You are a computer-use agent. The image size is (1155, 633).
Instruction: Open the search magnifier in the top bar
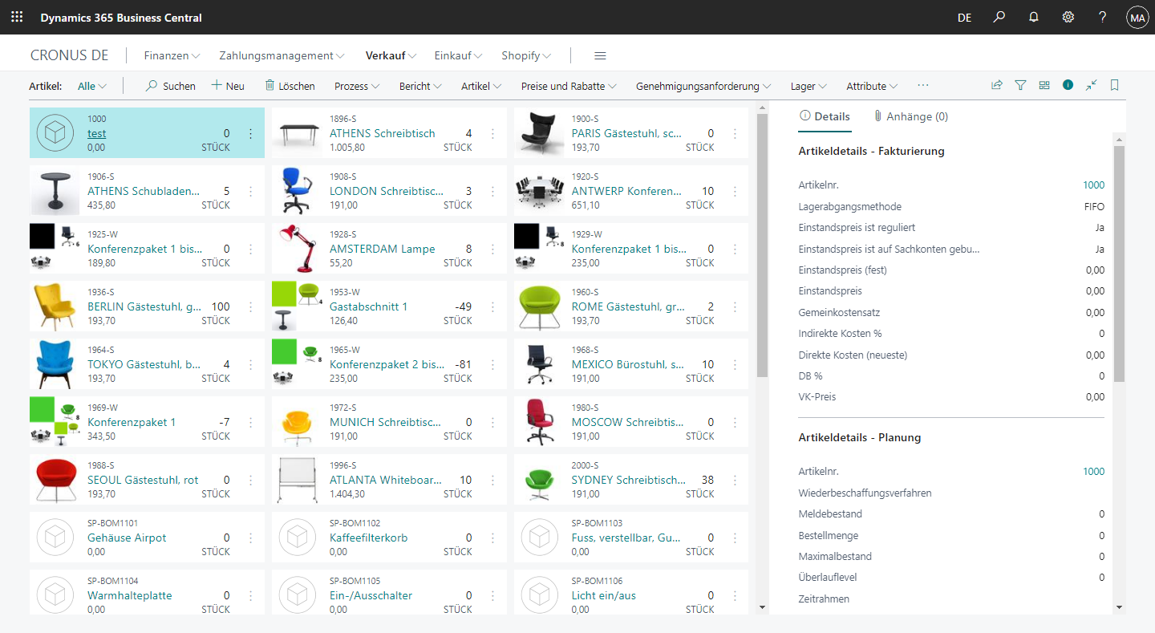click(999, 17)
